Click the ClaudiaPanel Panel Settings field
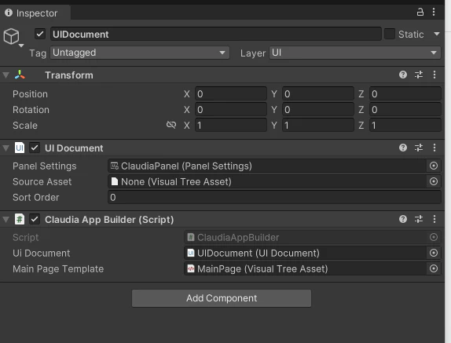Viewport: 451px width, 343px height. [x=267, y=166]
